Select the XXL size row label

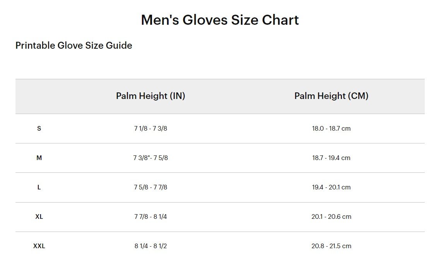[x=39, y=246]
